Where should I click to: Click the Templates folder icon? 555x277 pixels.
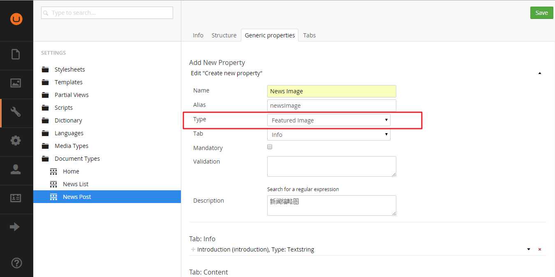45,82
